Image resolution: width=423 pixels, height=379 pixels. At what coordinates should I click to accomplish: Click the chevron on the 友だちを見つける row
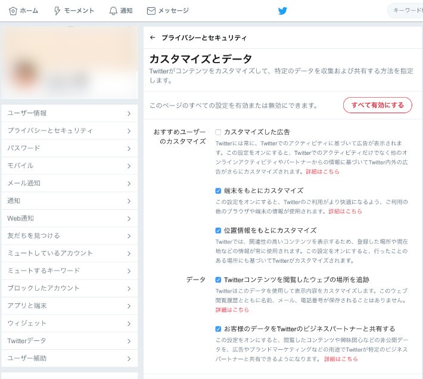click(129, 236)
